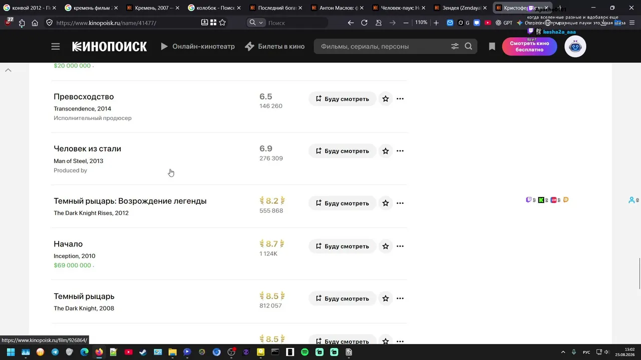
Task: Add Превосходство to Буду смотреть
Action: (x=342, y=99)
